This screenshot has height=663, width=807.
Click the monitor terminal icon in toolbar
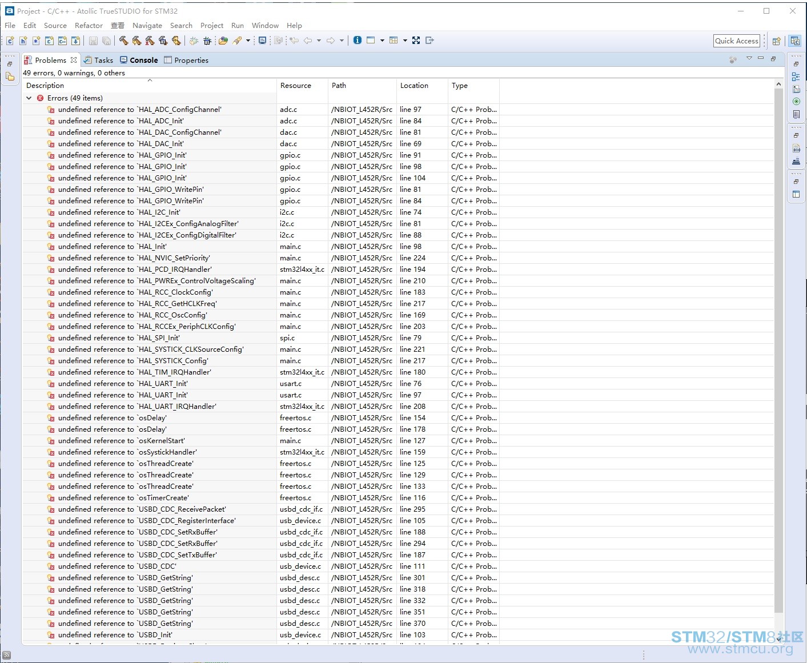(x=262, y=41)
